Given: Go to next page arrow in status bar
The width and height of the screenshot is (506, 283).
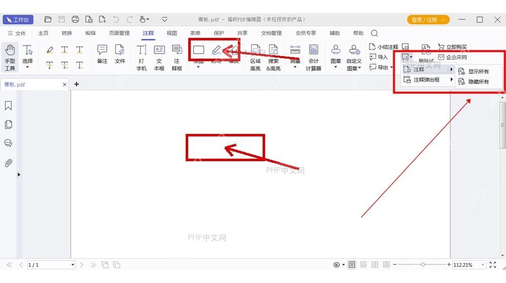Looking at the screenshot, I should [81, 265].
